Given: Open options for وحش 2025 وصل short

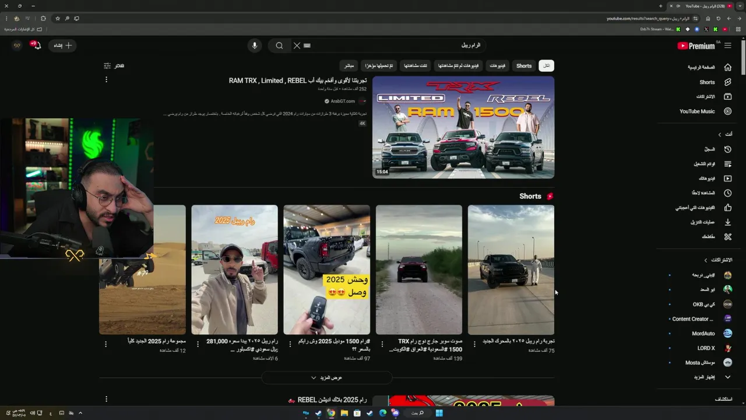Looking at the screenshot, I should click(x=290, y=344).
